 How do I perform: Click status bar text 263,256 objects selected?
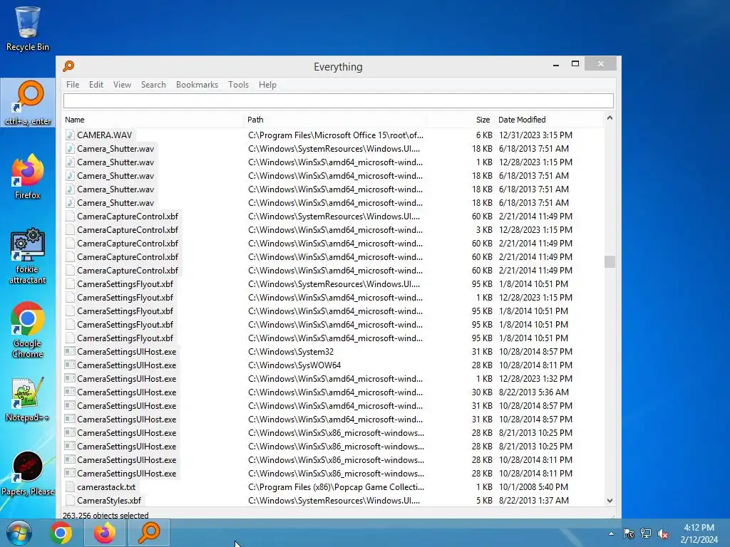coord(106,515)
